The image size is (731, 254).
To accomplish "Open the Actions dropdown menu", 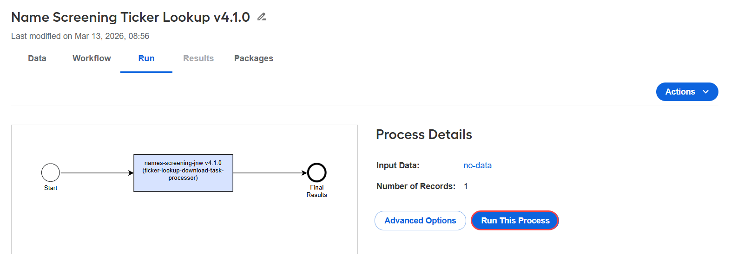I will coord(687,92).
